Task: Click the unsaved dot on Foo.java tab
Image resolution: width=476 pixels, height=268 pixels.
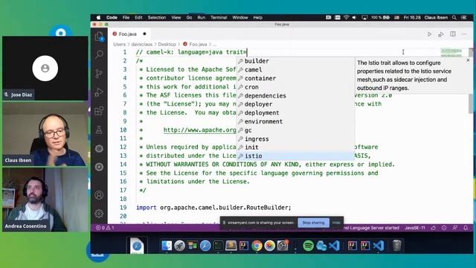Action: 144,34
